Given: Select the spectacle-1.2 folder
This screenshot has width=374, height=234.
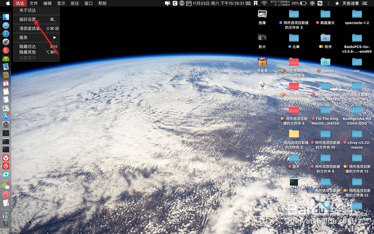Looking at the screenshot, I should tap(357, 17).
